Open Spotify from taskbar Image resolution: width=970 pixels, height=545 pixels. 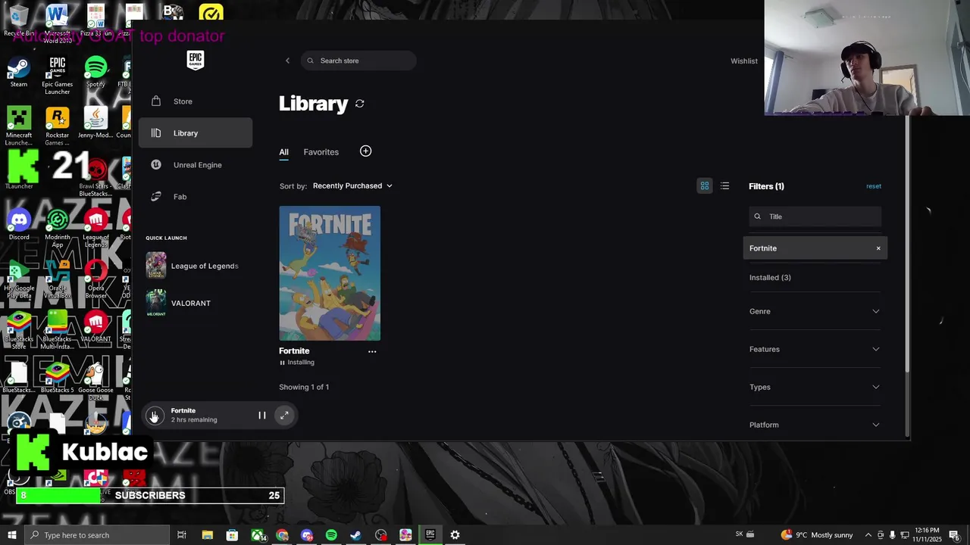click(331, 535)
